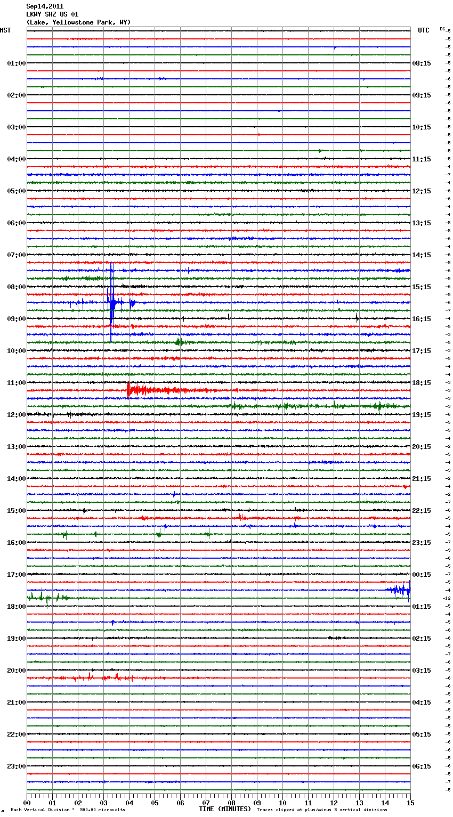The height and width of the screenshot is (817, 453).
Task: Select the LKWY SHZ US 01 station label
Action: (52, 14)
